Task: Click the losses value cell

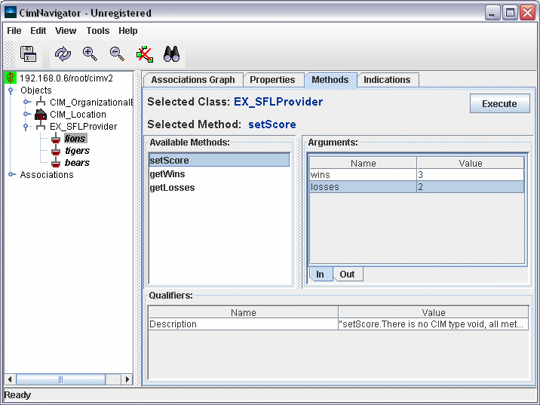Action: [x=470, y=187]
